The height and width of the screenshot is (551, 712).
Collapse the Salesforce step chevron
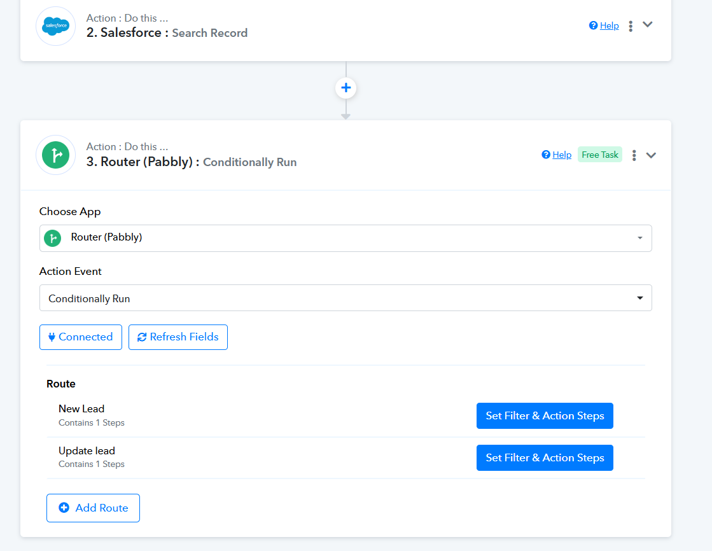coord(648,25)
